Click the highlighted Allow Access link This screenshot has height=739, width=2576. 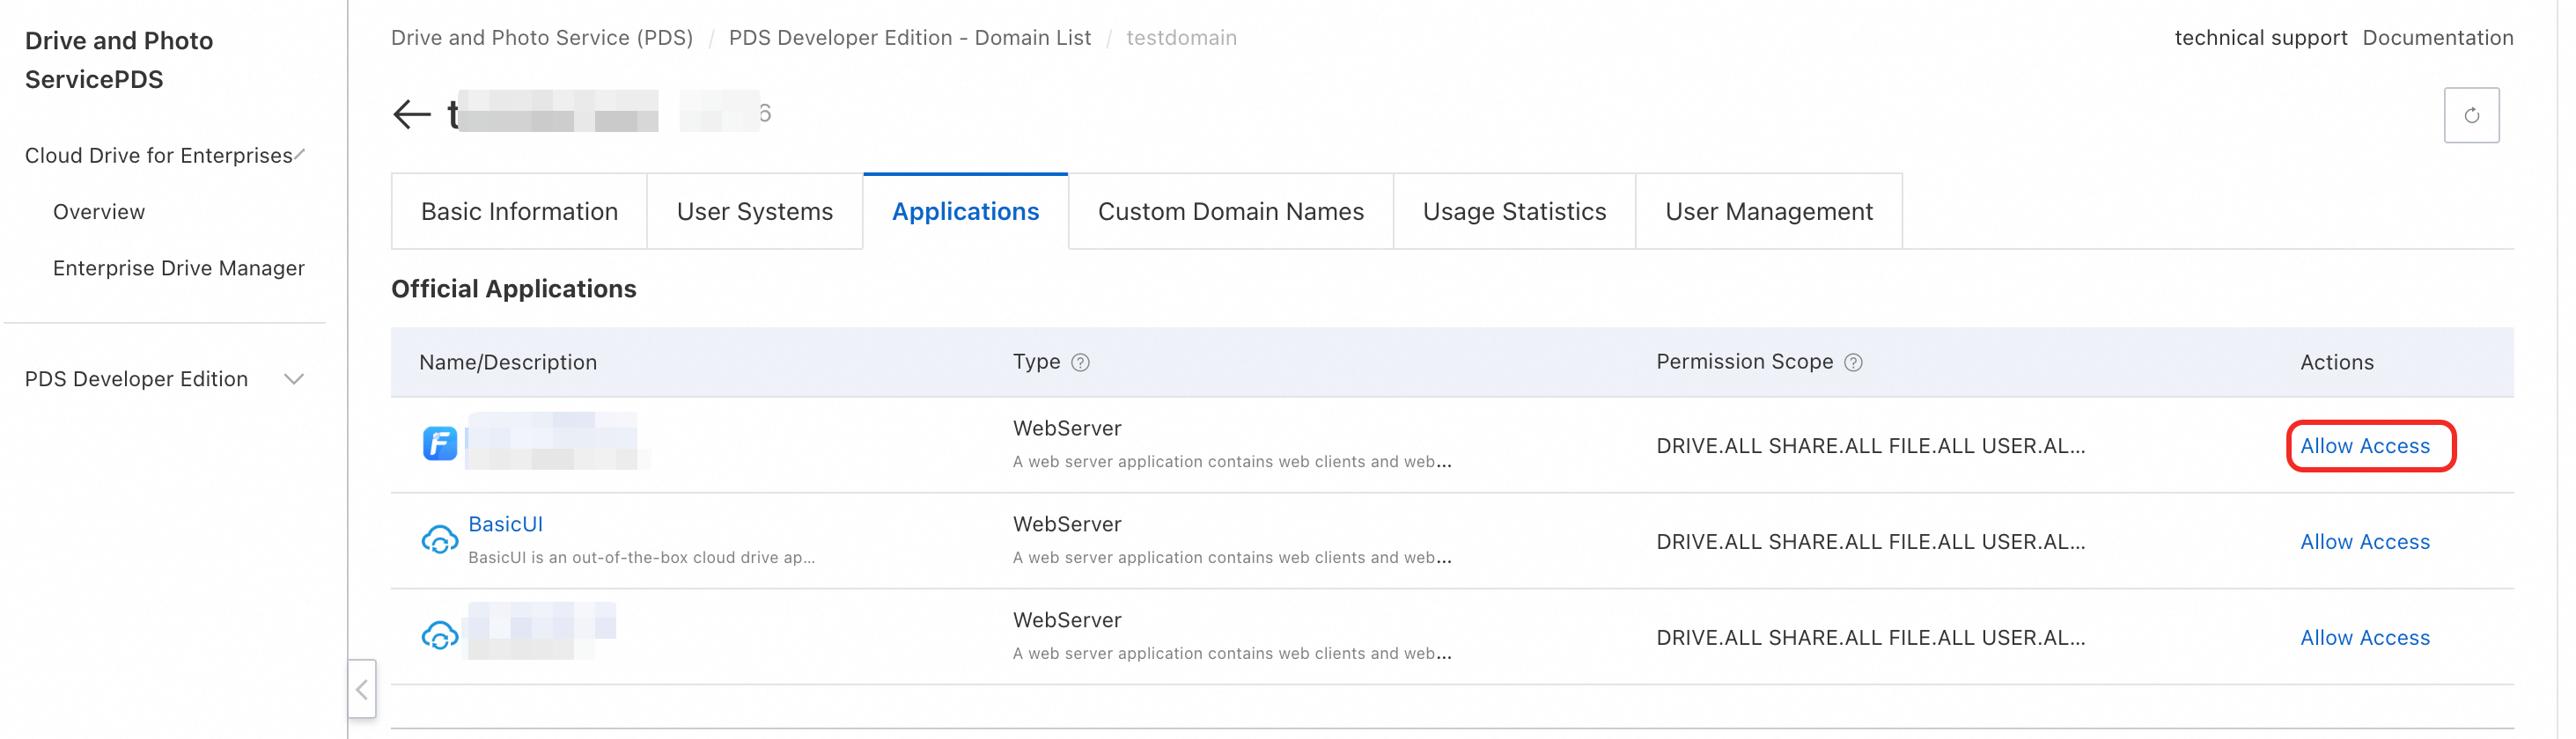pyautogui.click(x=2364, y=446)
